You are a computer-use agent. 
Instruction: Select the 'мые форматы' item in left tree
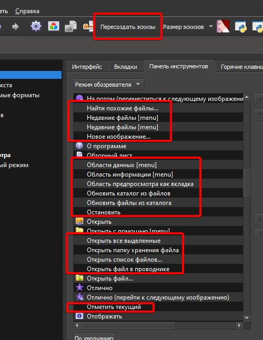[x=20, y=95]
